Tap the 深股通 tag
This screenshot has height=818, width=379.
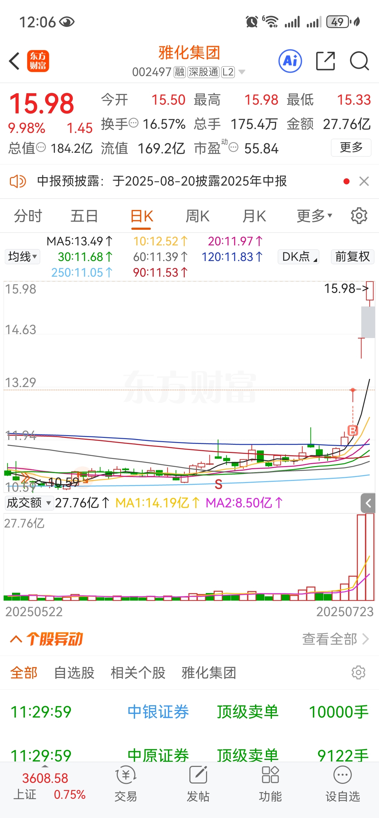203,72
